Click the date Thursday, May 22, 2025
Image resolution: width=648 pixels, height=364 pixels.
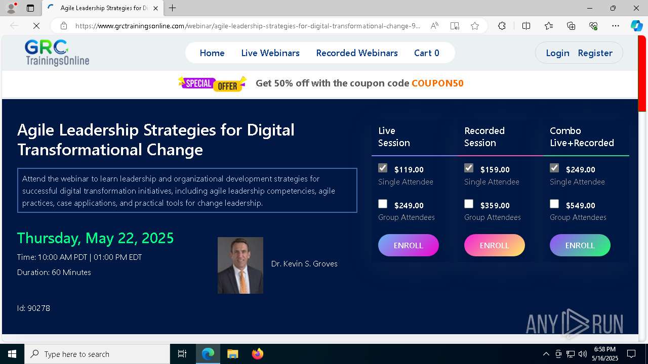click(x=96, y=238)
